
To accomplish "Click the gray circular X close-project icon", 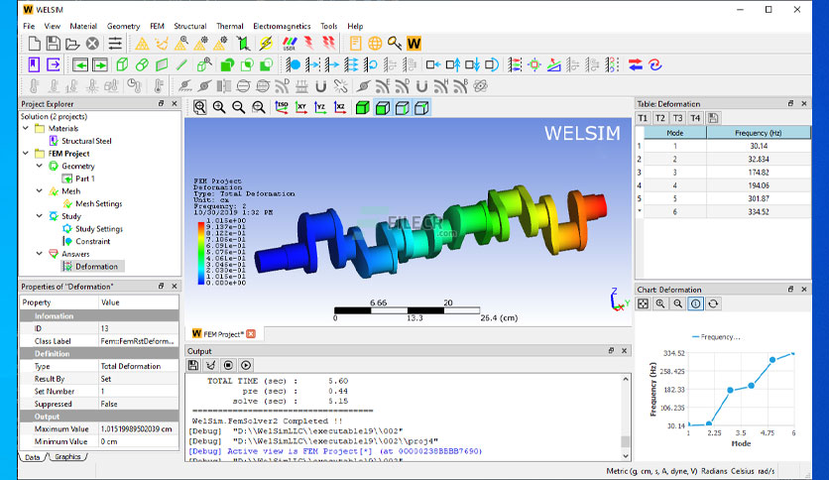I will (x=92, y=44).
